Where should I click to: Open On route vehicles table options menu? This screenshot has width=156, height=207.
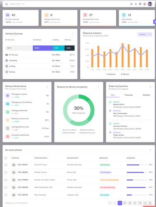click(x=150, y=150)
